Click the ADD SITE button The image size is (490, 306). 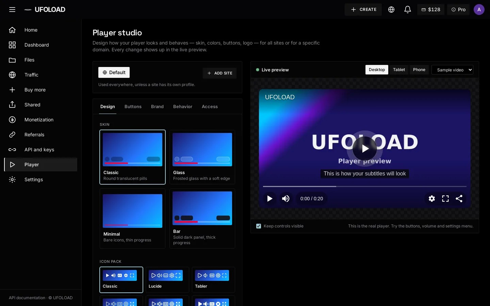pyautogui.click(x=219, y=73)
